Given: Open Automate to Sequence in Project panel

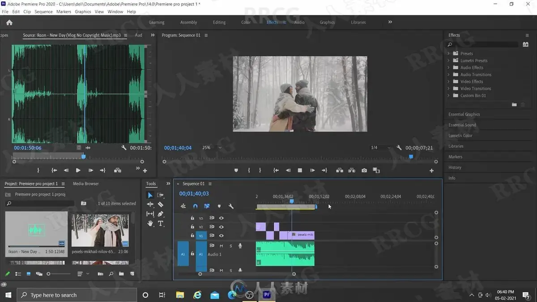Looking at the screenshot, I should coord(100,274).
